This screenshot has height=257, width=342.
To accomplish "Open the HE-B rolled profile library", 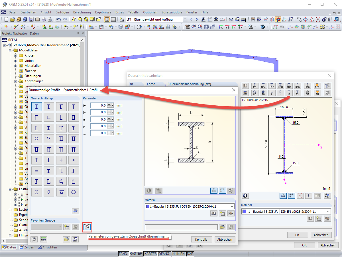I will (x=272, y=86).
